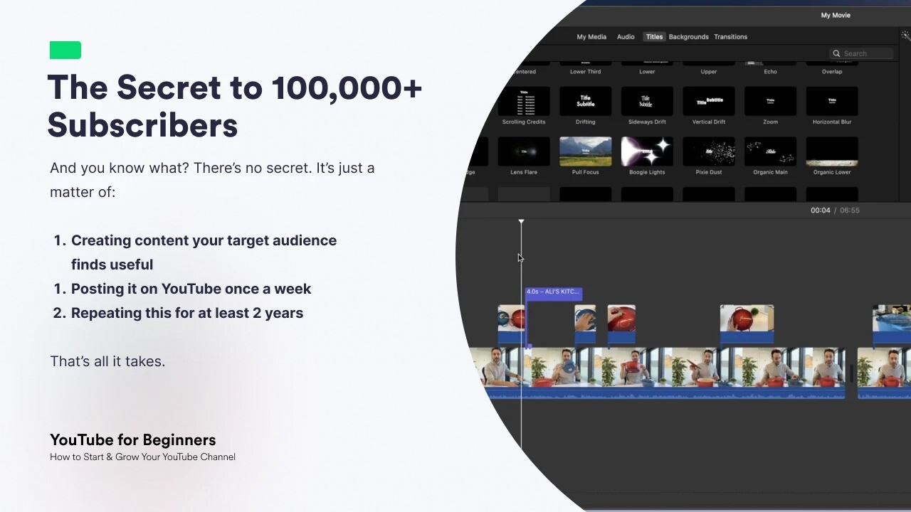
Task: Click the Search field in the titles browser
Action: point(861,53)
